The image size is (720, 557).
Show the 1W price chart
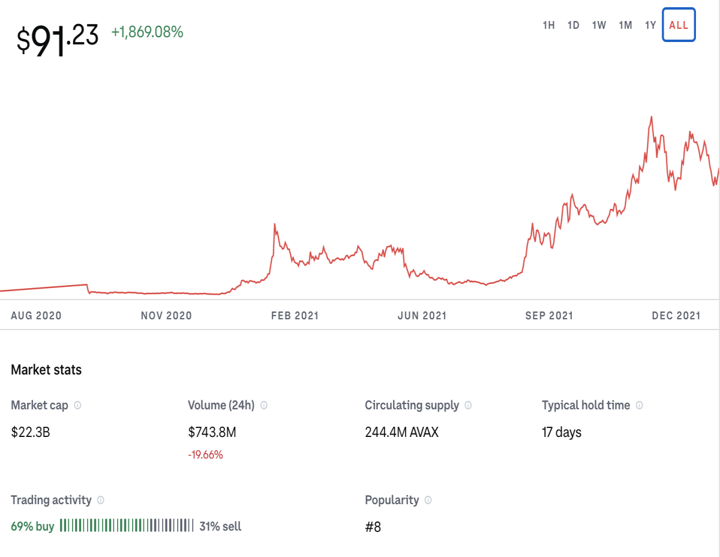pos(599,25)
